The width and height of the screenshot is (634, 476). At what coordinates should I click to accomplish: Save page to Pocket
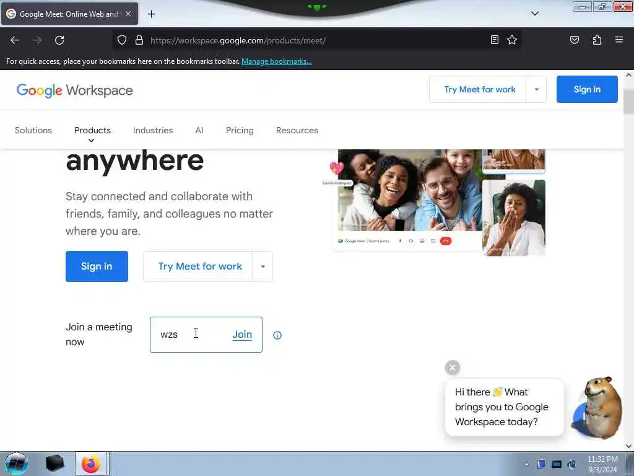(574, 40)
